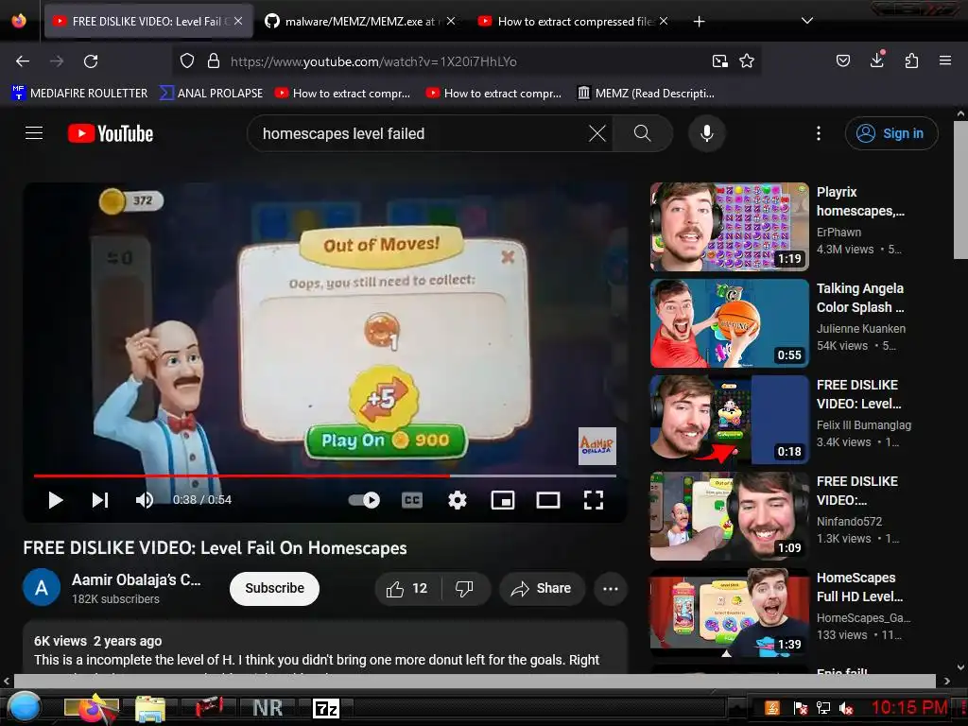Share the video
Screen dimensions: 968x726
pos(541,589)
